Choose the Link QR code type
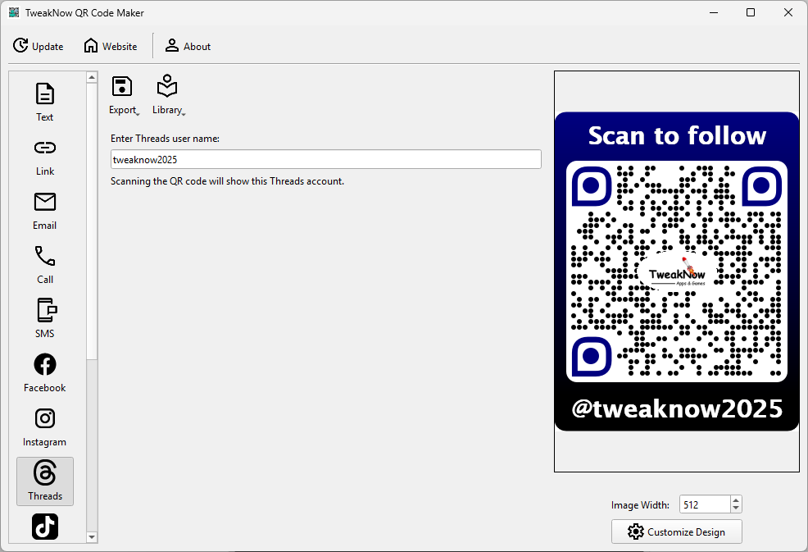 point(45,155)
